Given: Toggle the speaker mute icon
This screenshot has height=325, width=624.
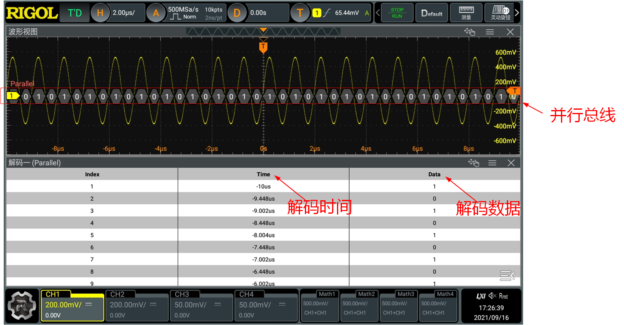Looking at the screenshot, I should click(493, 296).
